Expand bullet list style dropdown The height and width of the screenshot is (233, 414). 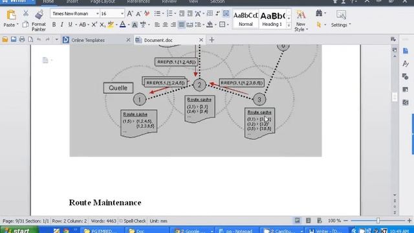(x=163, y=14)
